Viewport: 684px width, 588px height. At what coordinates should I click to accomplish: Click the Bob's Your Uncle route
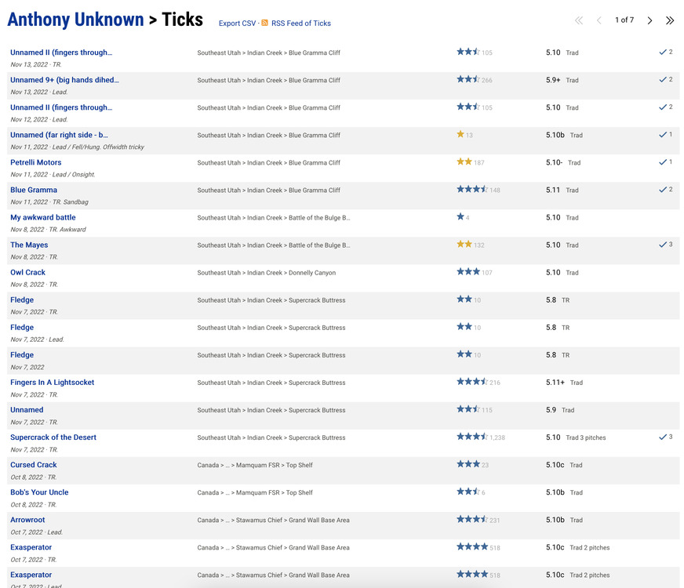(x=39, y=492)
